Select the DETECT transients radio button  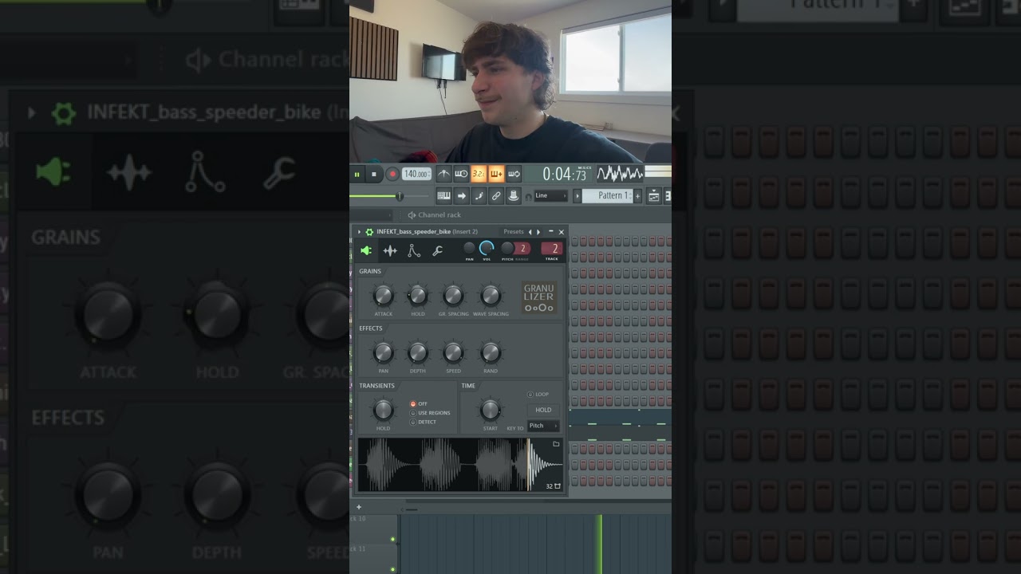pos(413,422)
